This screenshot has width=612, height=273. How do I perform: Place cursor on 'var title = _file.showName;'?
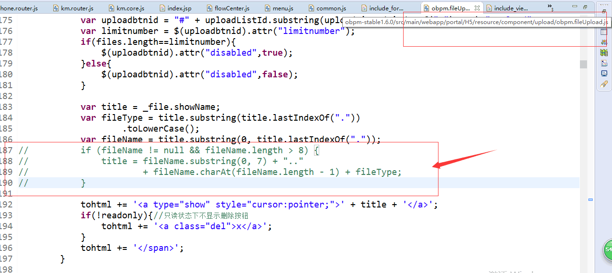150,107
